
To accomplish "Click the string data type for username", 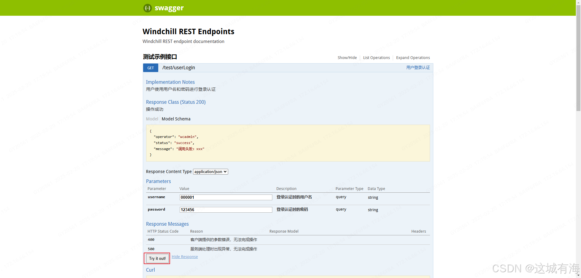I will click(x=373, y=197).
